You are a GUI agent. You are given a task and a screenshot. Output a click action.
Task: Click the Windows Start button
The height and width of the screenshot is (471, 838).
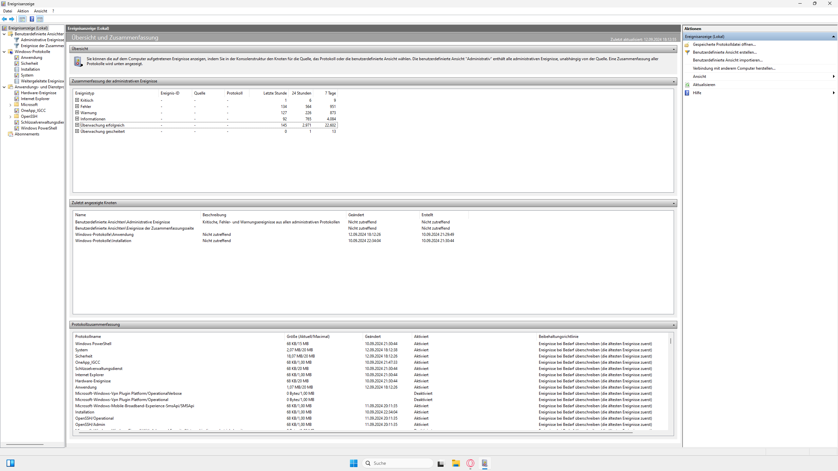pos(354,463)
